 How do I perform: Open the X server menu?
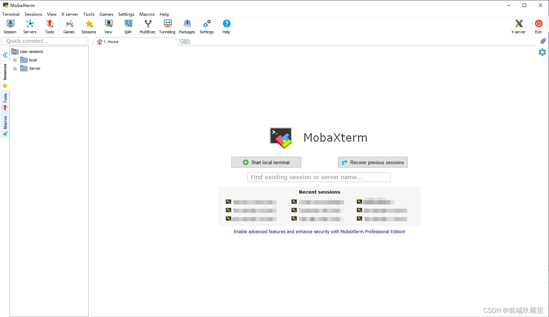click(70, 14)
